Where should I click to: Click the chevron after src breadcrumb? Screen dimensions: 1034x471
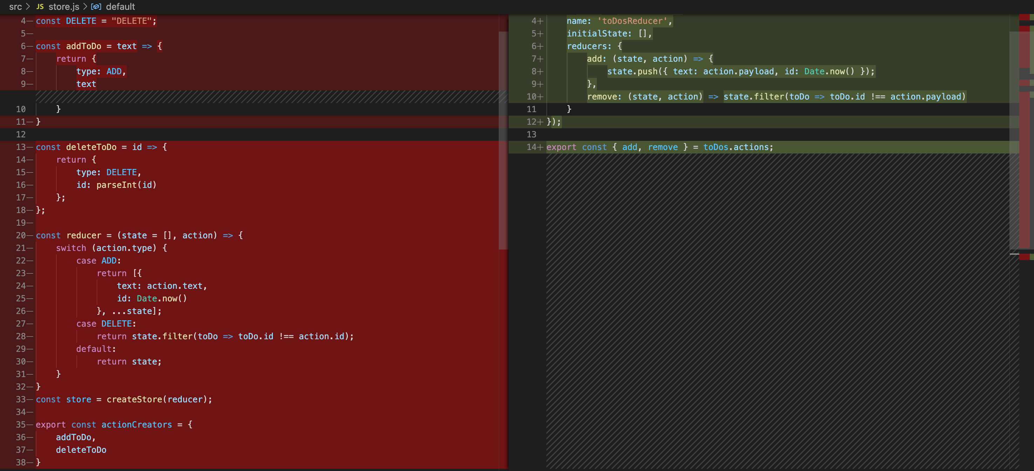28,6
